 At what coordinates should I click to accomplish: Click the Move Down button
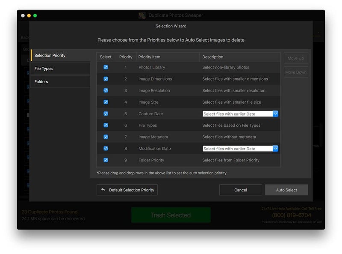click(295, 72)
